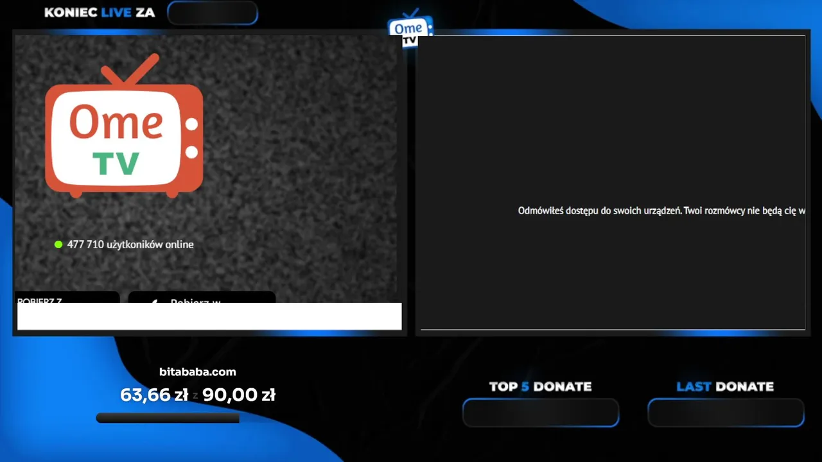The height and width of the screenshot is (462, 822).
Task: Click the '63,66 zł' collected amount
Action: point(154,395)
